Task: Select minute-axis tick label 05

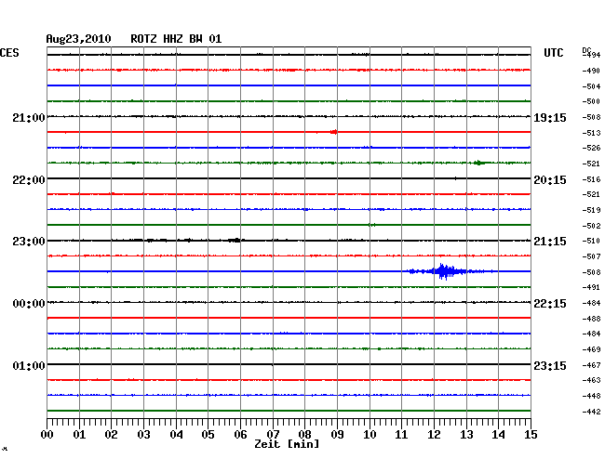Action: (x=208, y=434)
